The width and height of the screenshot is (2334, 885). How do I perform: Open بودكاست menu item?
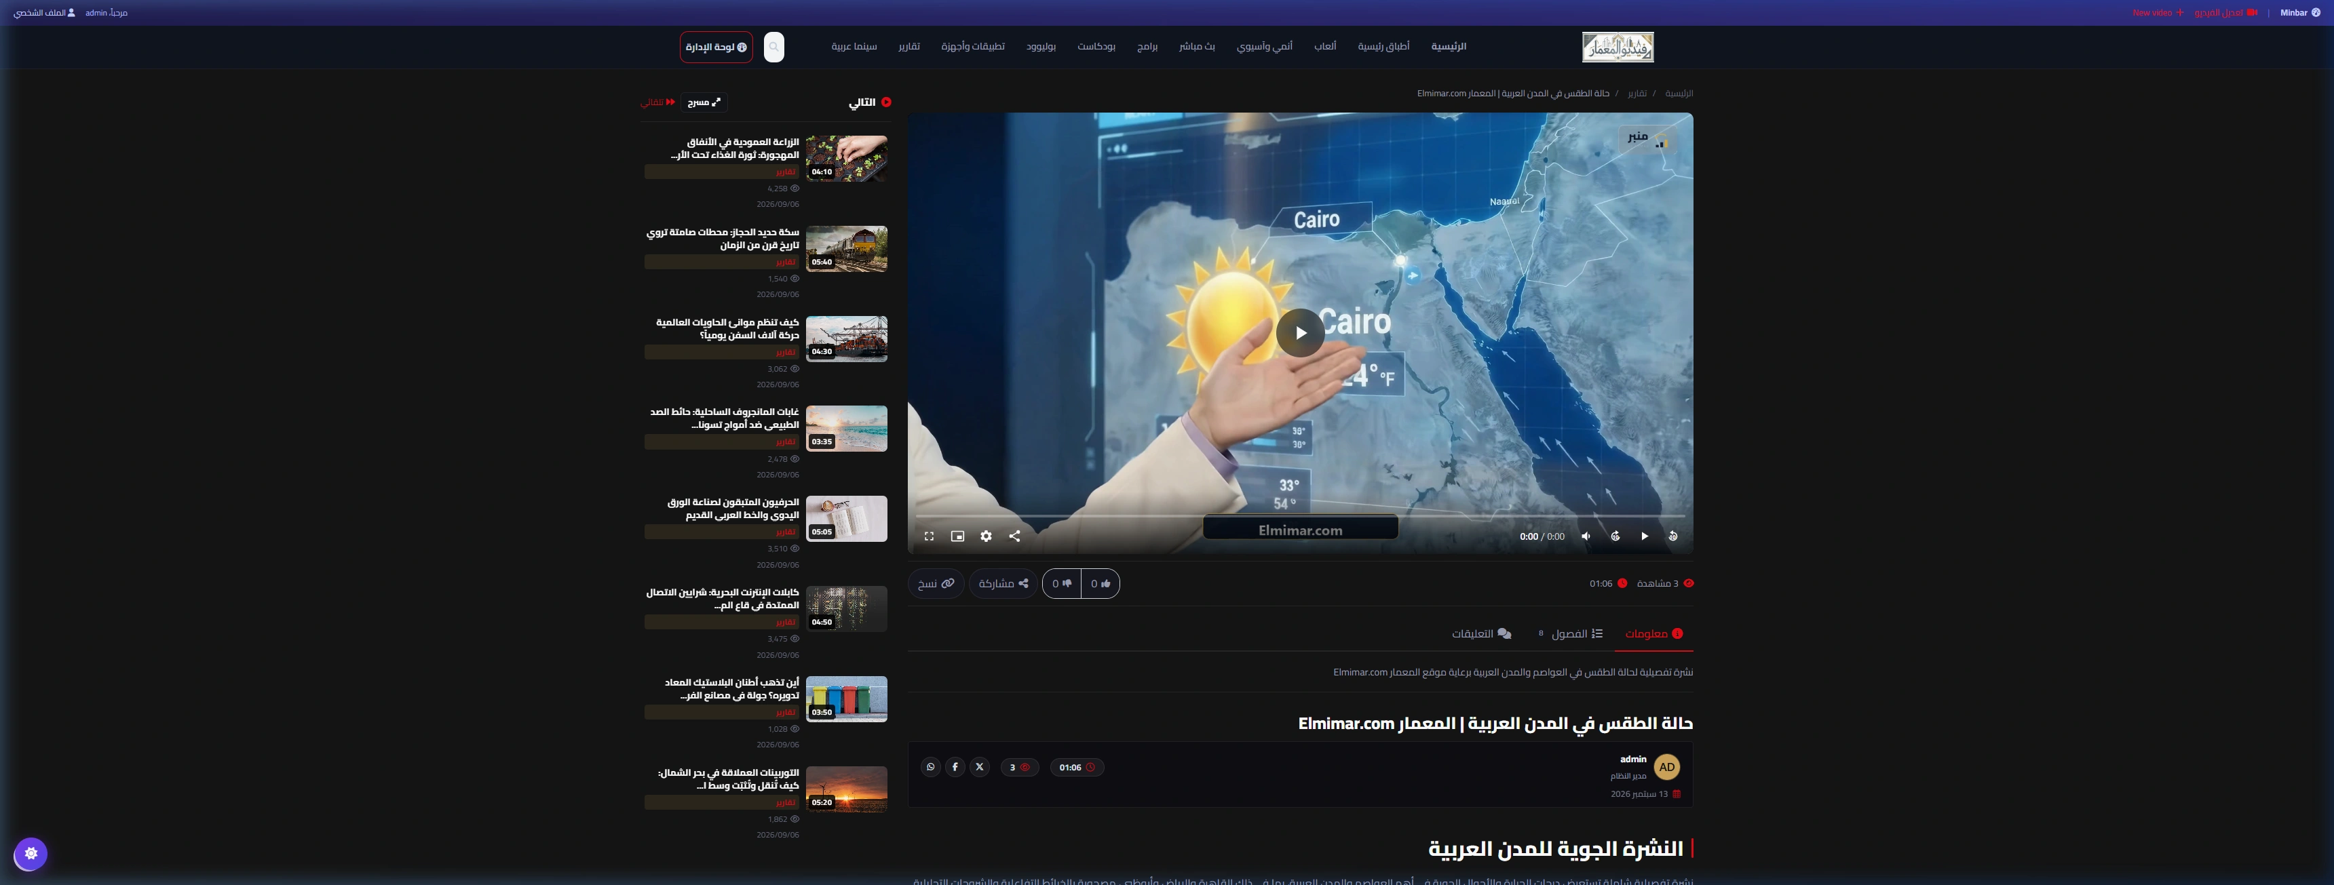[x=1096, y=46]
